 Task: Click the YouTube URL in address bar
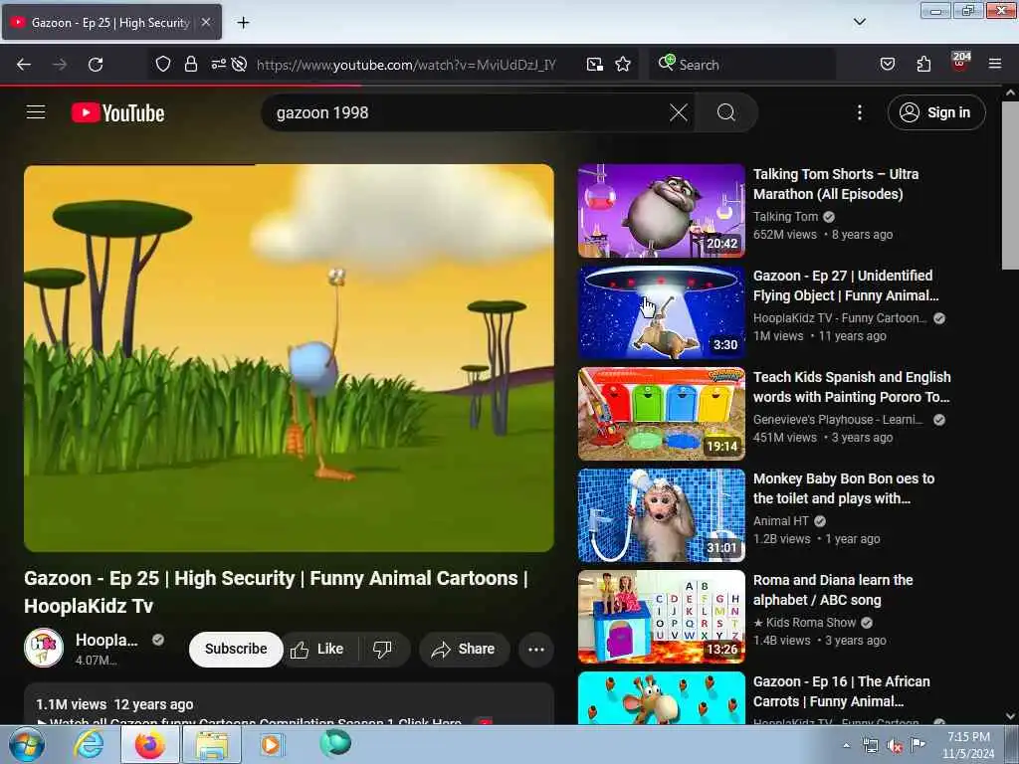[x=406, y=65]
